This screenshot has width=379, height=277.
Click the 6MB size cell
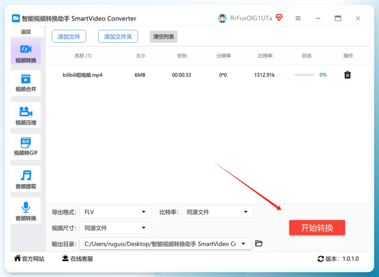[x=140, y=75]
